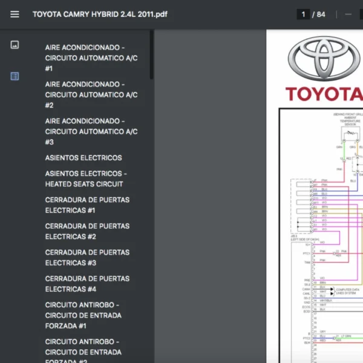Select the document outline icon
Screen dimensions: 363x363
15,76
